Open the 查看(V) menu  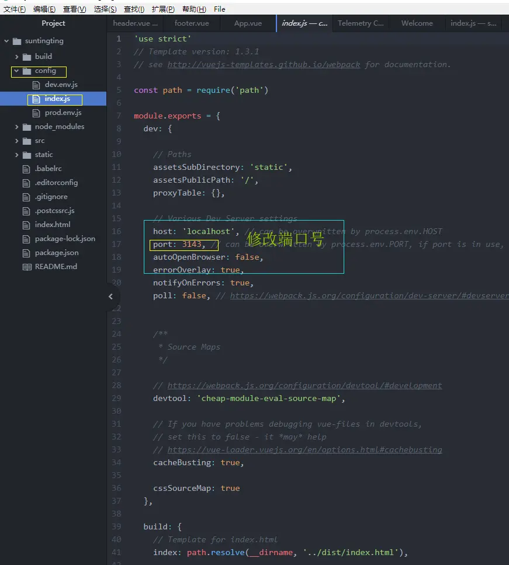(75, 9)
